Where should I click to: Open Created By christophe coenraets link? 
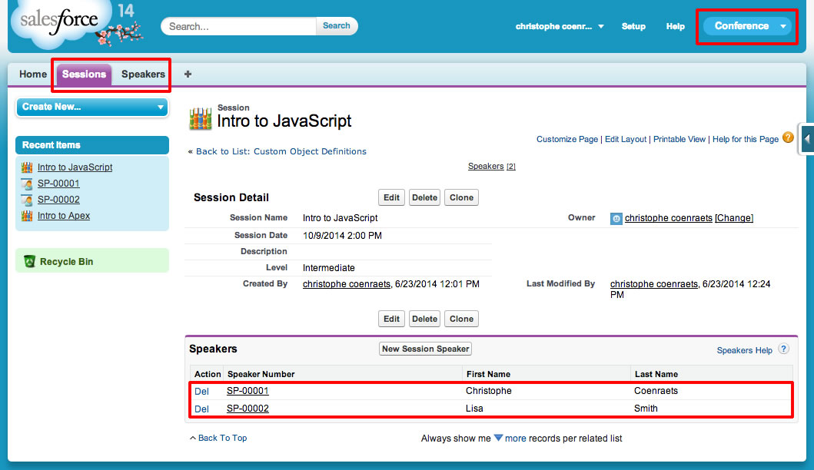click(346, 283)
